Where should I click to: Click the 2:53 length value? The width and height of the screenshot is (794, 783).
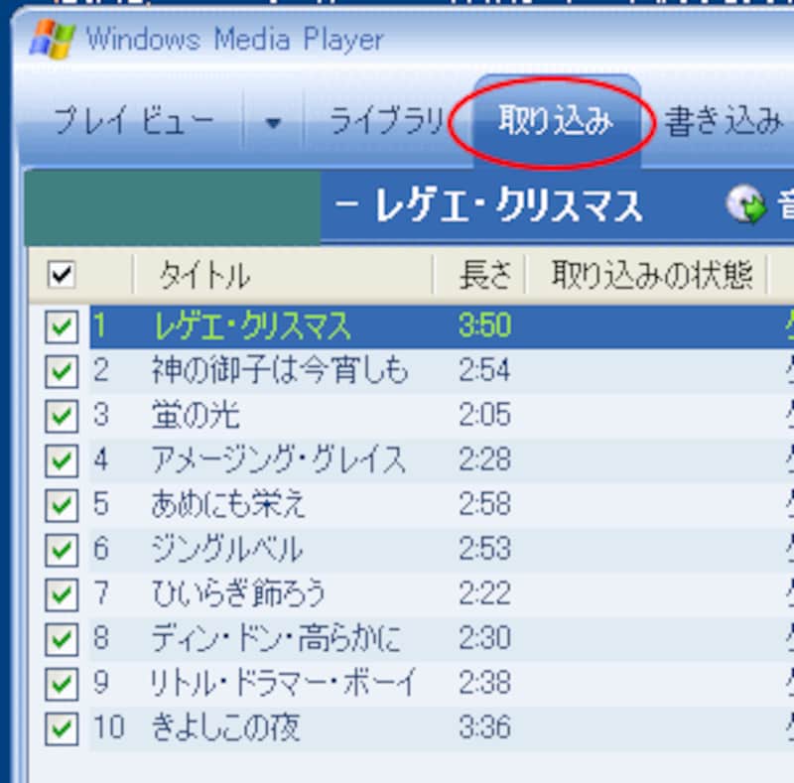[x=484, y=549]
